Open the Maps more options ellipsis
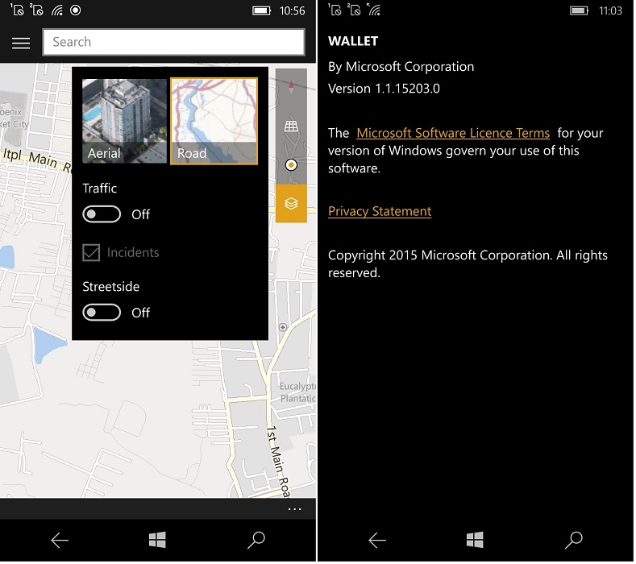 coord(294,509)
